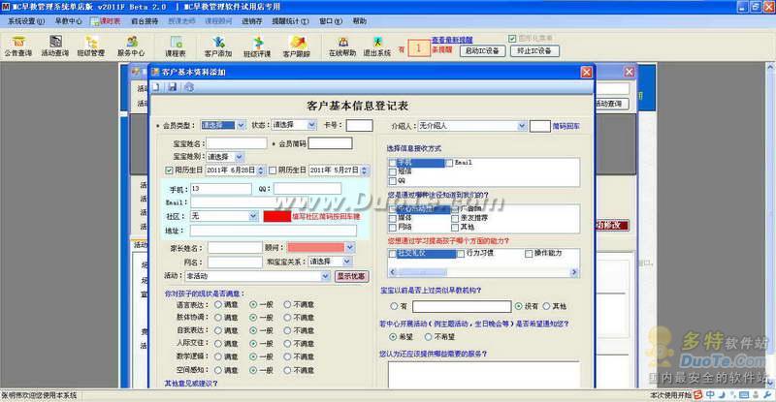The image size is (776, 402).
Task: Click the 手机 number input field
Action: click(x=221, y=189)
